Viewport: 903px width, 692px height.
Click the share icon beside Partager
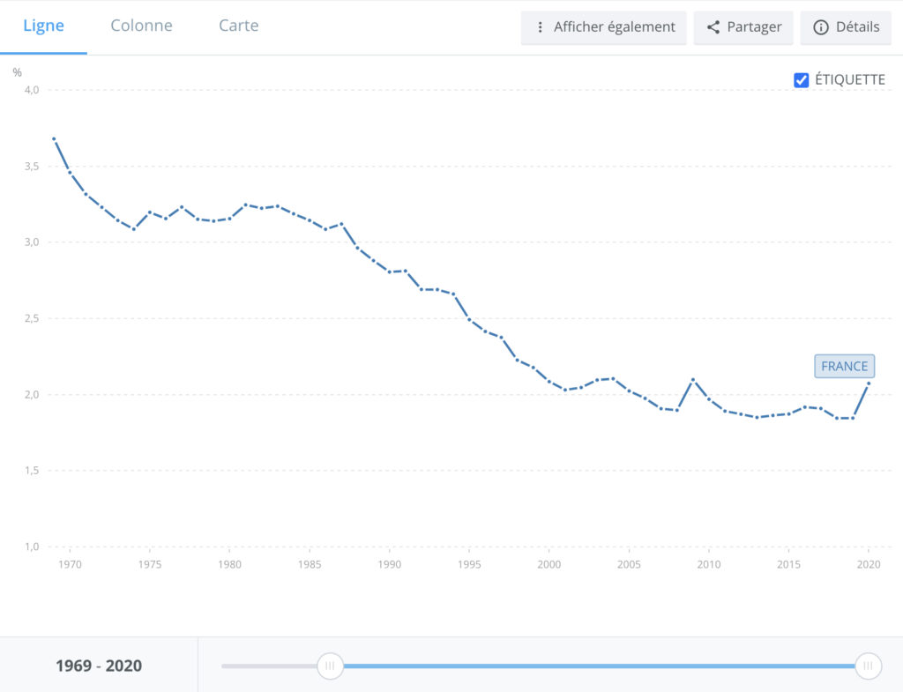(713, 27)
